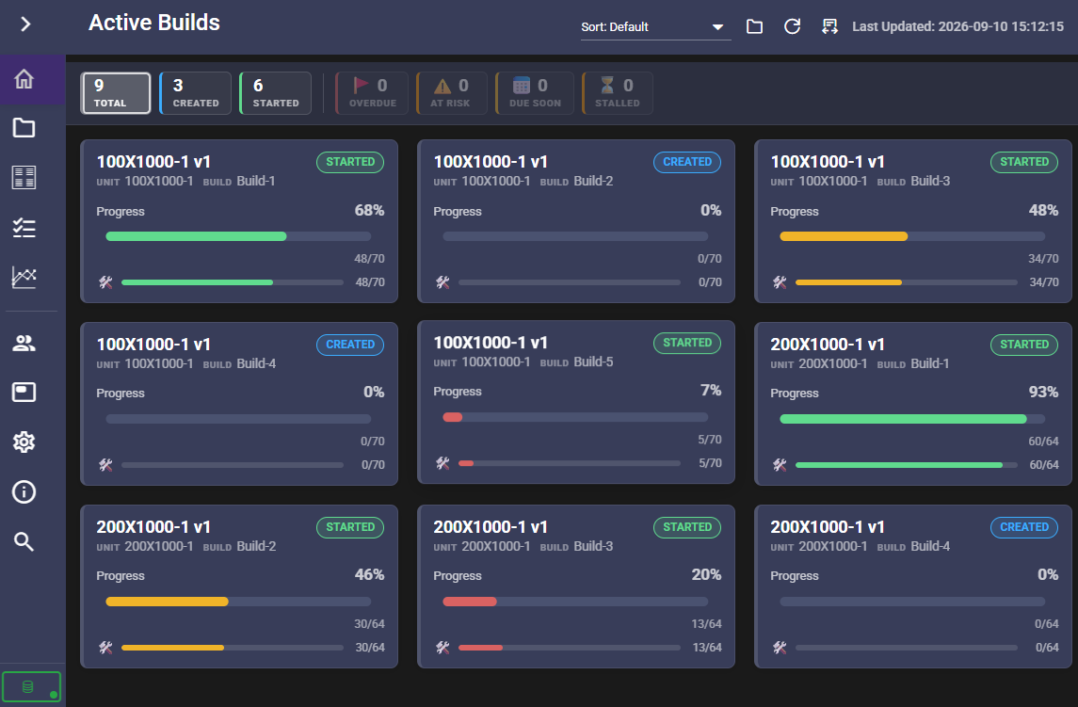
Task: Click the 48% progress bar of 100X1000-1 Build-3
Action: (x=912, y=236)
